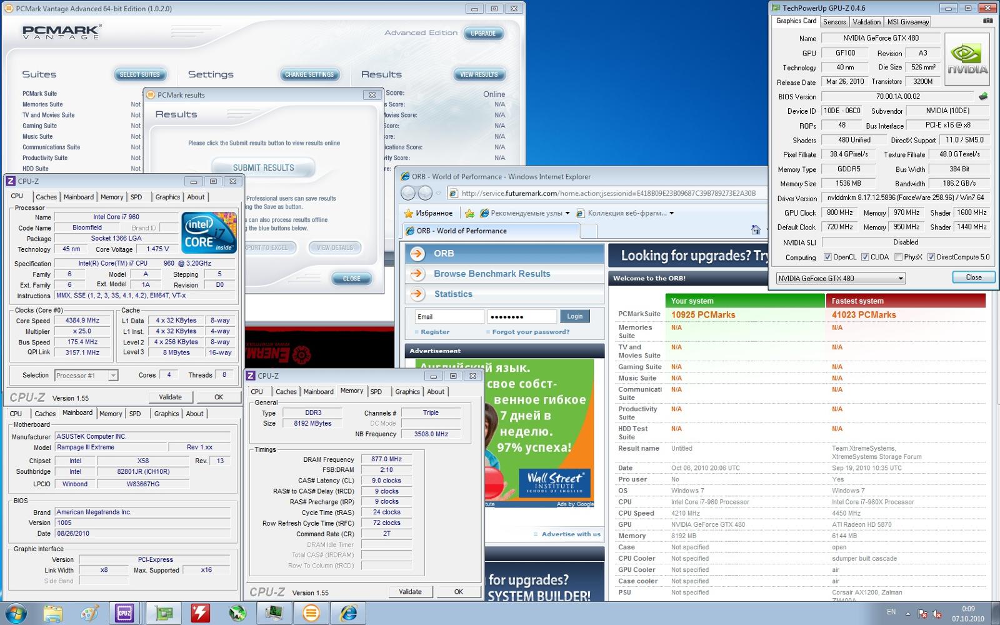The height and width of the screenshot is (625, 1000).
Task: Click Forgot your password link
Action: (x=531, y=332)
